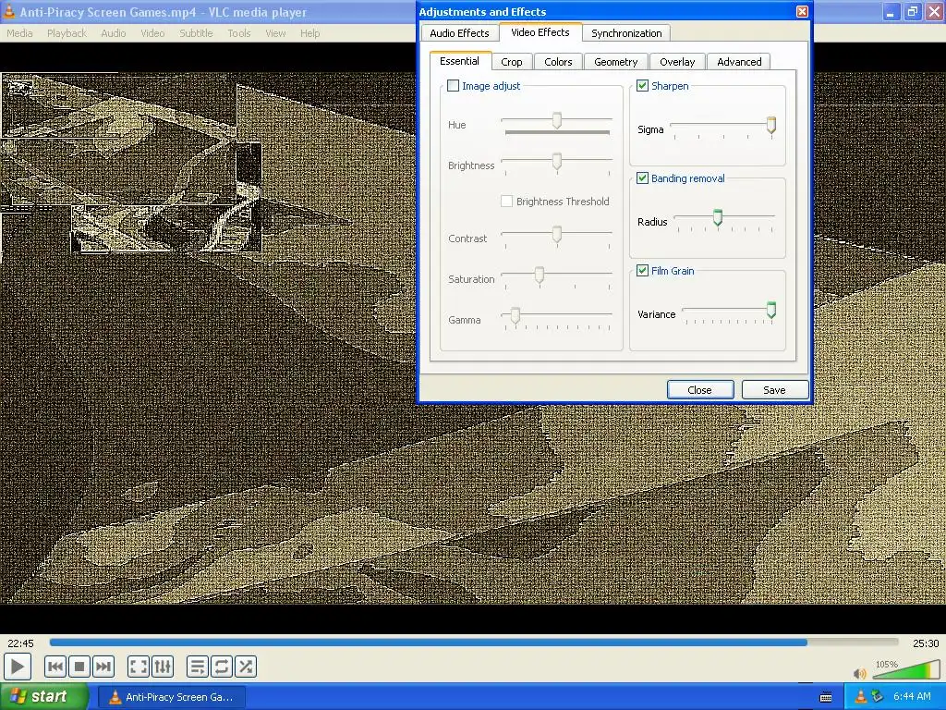The width and height of the screenshot is (946, 710).
Task: Click the system clock showing 6:44 AM
Action: point(912,697)
